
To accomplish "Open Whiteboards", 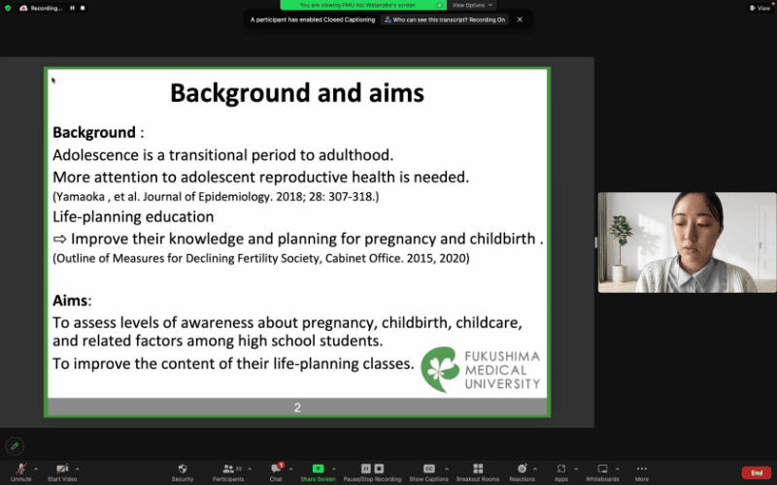I will 602,469.
